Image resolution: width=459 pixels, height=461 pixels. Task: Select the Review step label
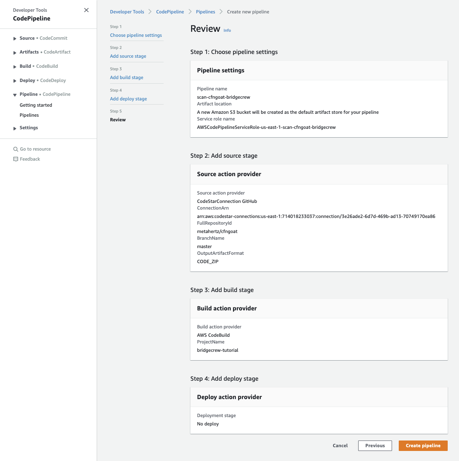point(118,120)
